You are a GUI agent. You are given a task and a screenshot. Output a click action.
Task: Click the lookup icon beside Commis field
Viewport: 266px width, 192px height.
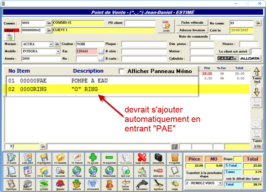coord(49,23)
